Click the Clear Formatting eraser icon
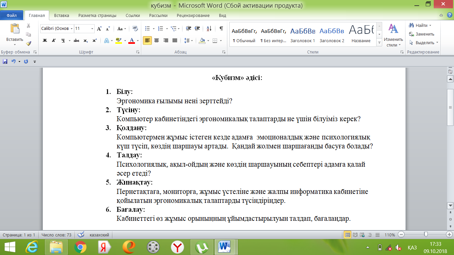This screenshot has width=454, height=255. tap(135, 29)
